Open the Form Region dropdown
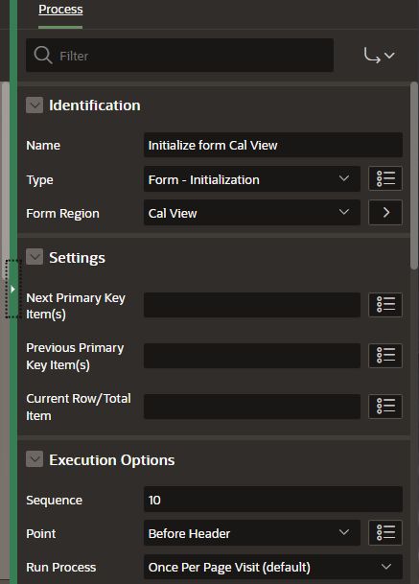This screenshot has width=419, height=584. (x=252, y=213)
